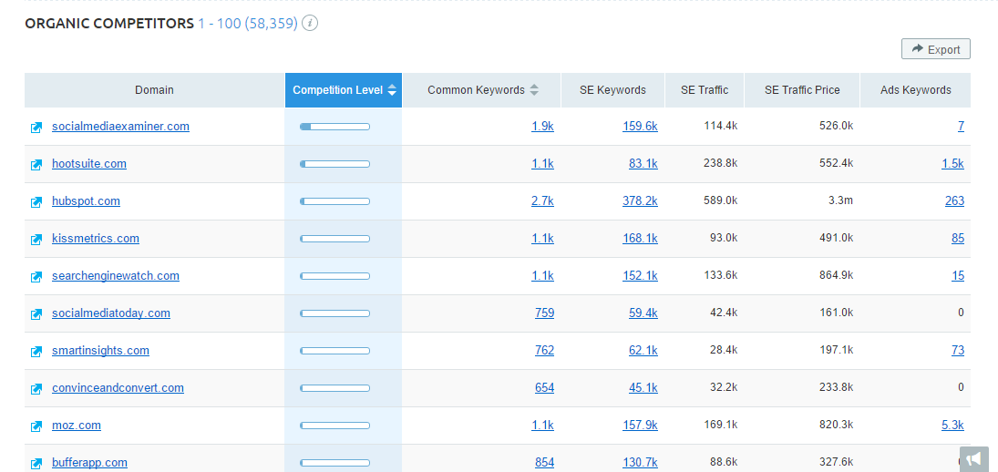Open 159.6k SE keywords link
The image size is (998, 472).
641,126
